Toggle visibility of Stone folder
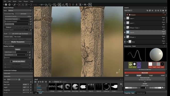 tap(125, 42)
